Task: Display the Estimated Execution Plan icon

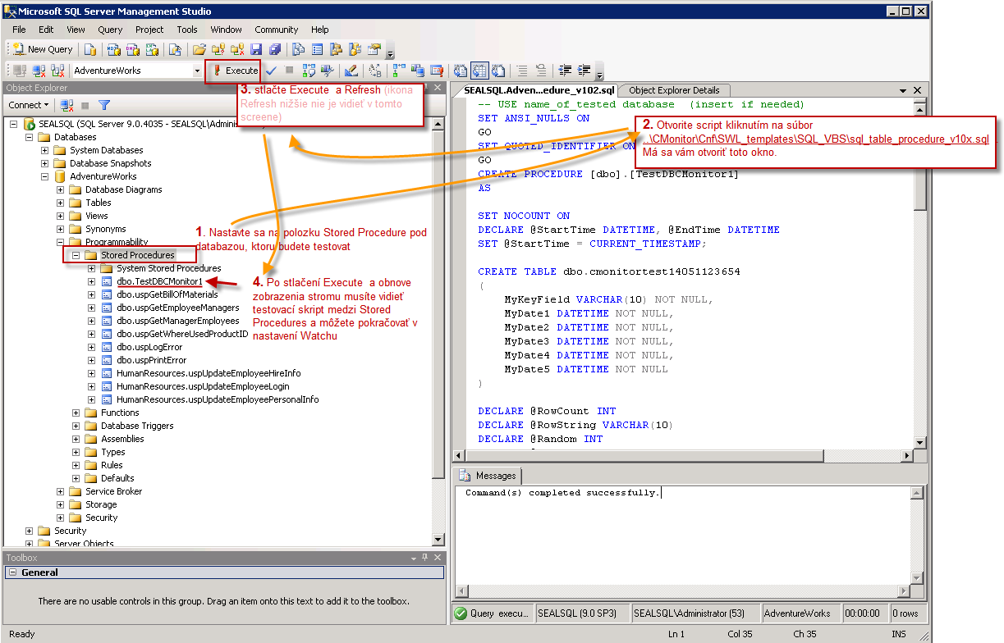Action: click(x=309, y=71)
